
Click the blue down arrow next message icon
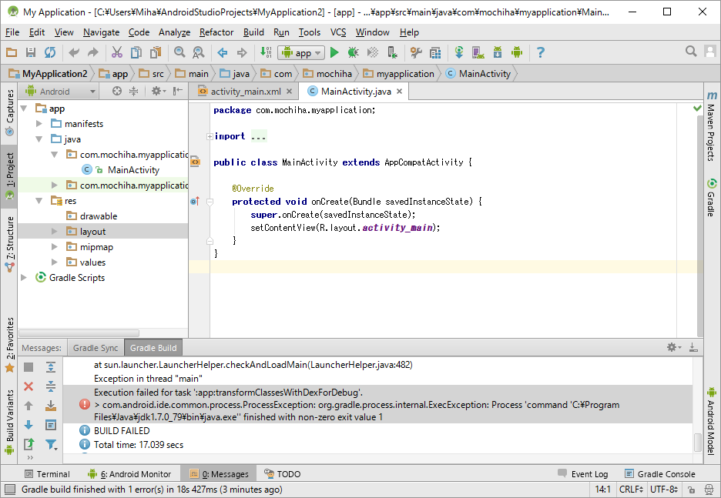(29, 425)
